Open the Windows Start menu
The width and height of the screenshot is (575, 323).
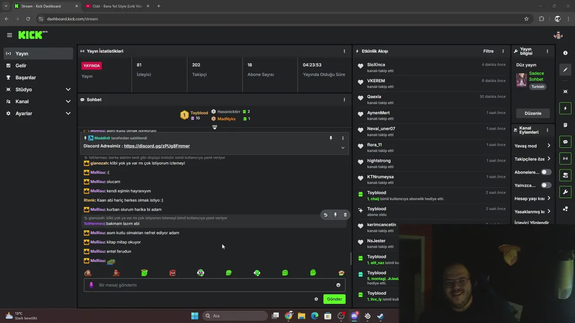pyautogui.click(x=195, y=316)
